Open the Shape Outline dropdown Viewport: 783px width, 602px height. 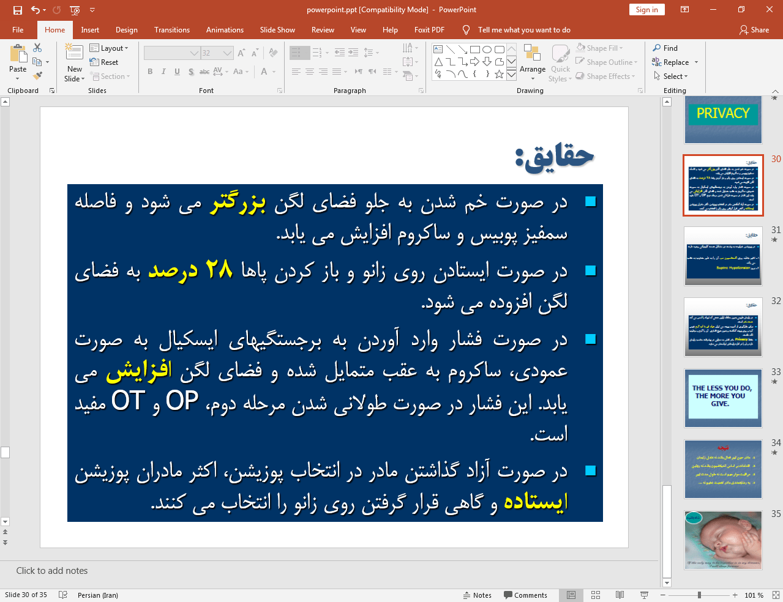click(x=605, y=62)
